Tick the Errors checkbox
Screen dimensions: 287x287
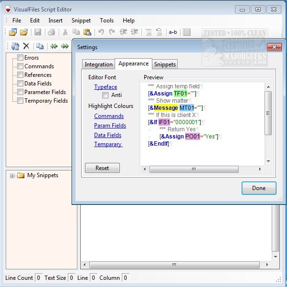pos(20,58)
